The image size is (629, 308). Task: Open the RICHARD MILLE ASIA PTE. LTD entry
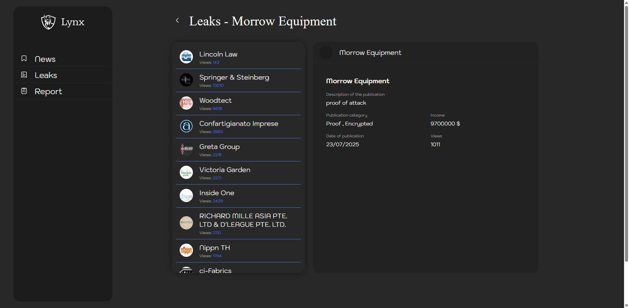[x=243, y=221]
